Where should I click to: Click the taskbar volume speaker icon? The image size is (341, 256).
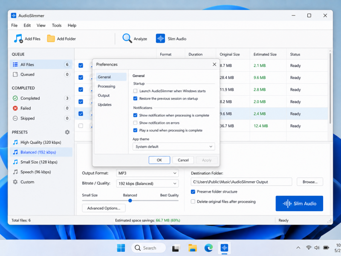317,248
